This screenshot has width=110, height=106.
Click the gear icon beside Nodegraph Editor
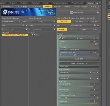[x=58, y=25]
